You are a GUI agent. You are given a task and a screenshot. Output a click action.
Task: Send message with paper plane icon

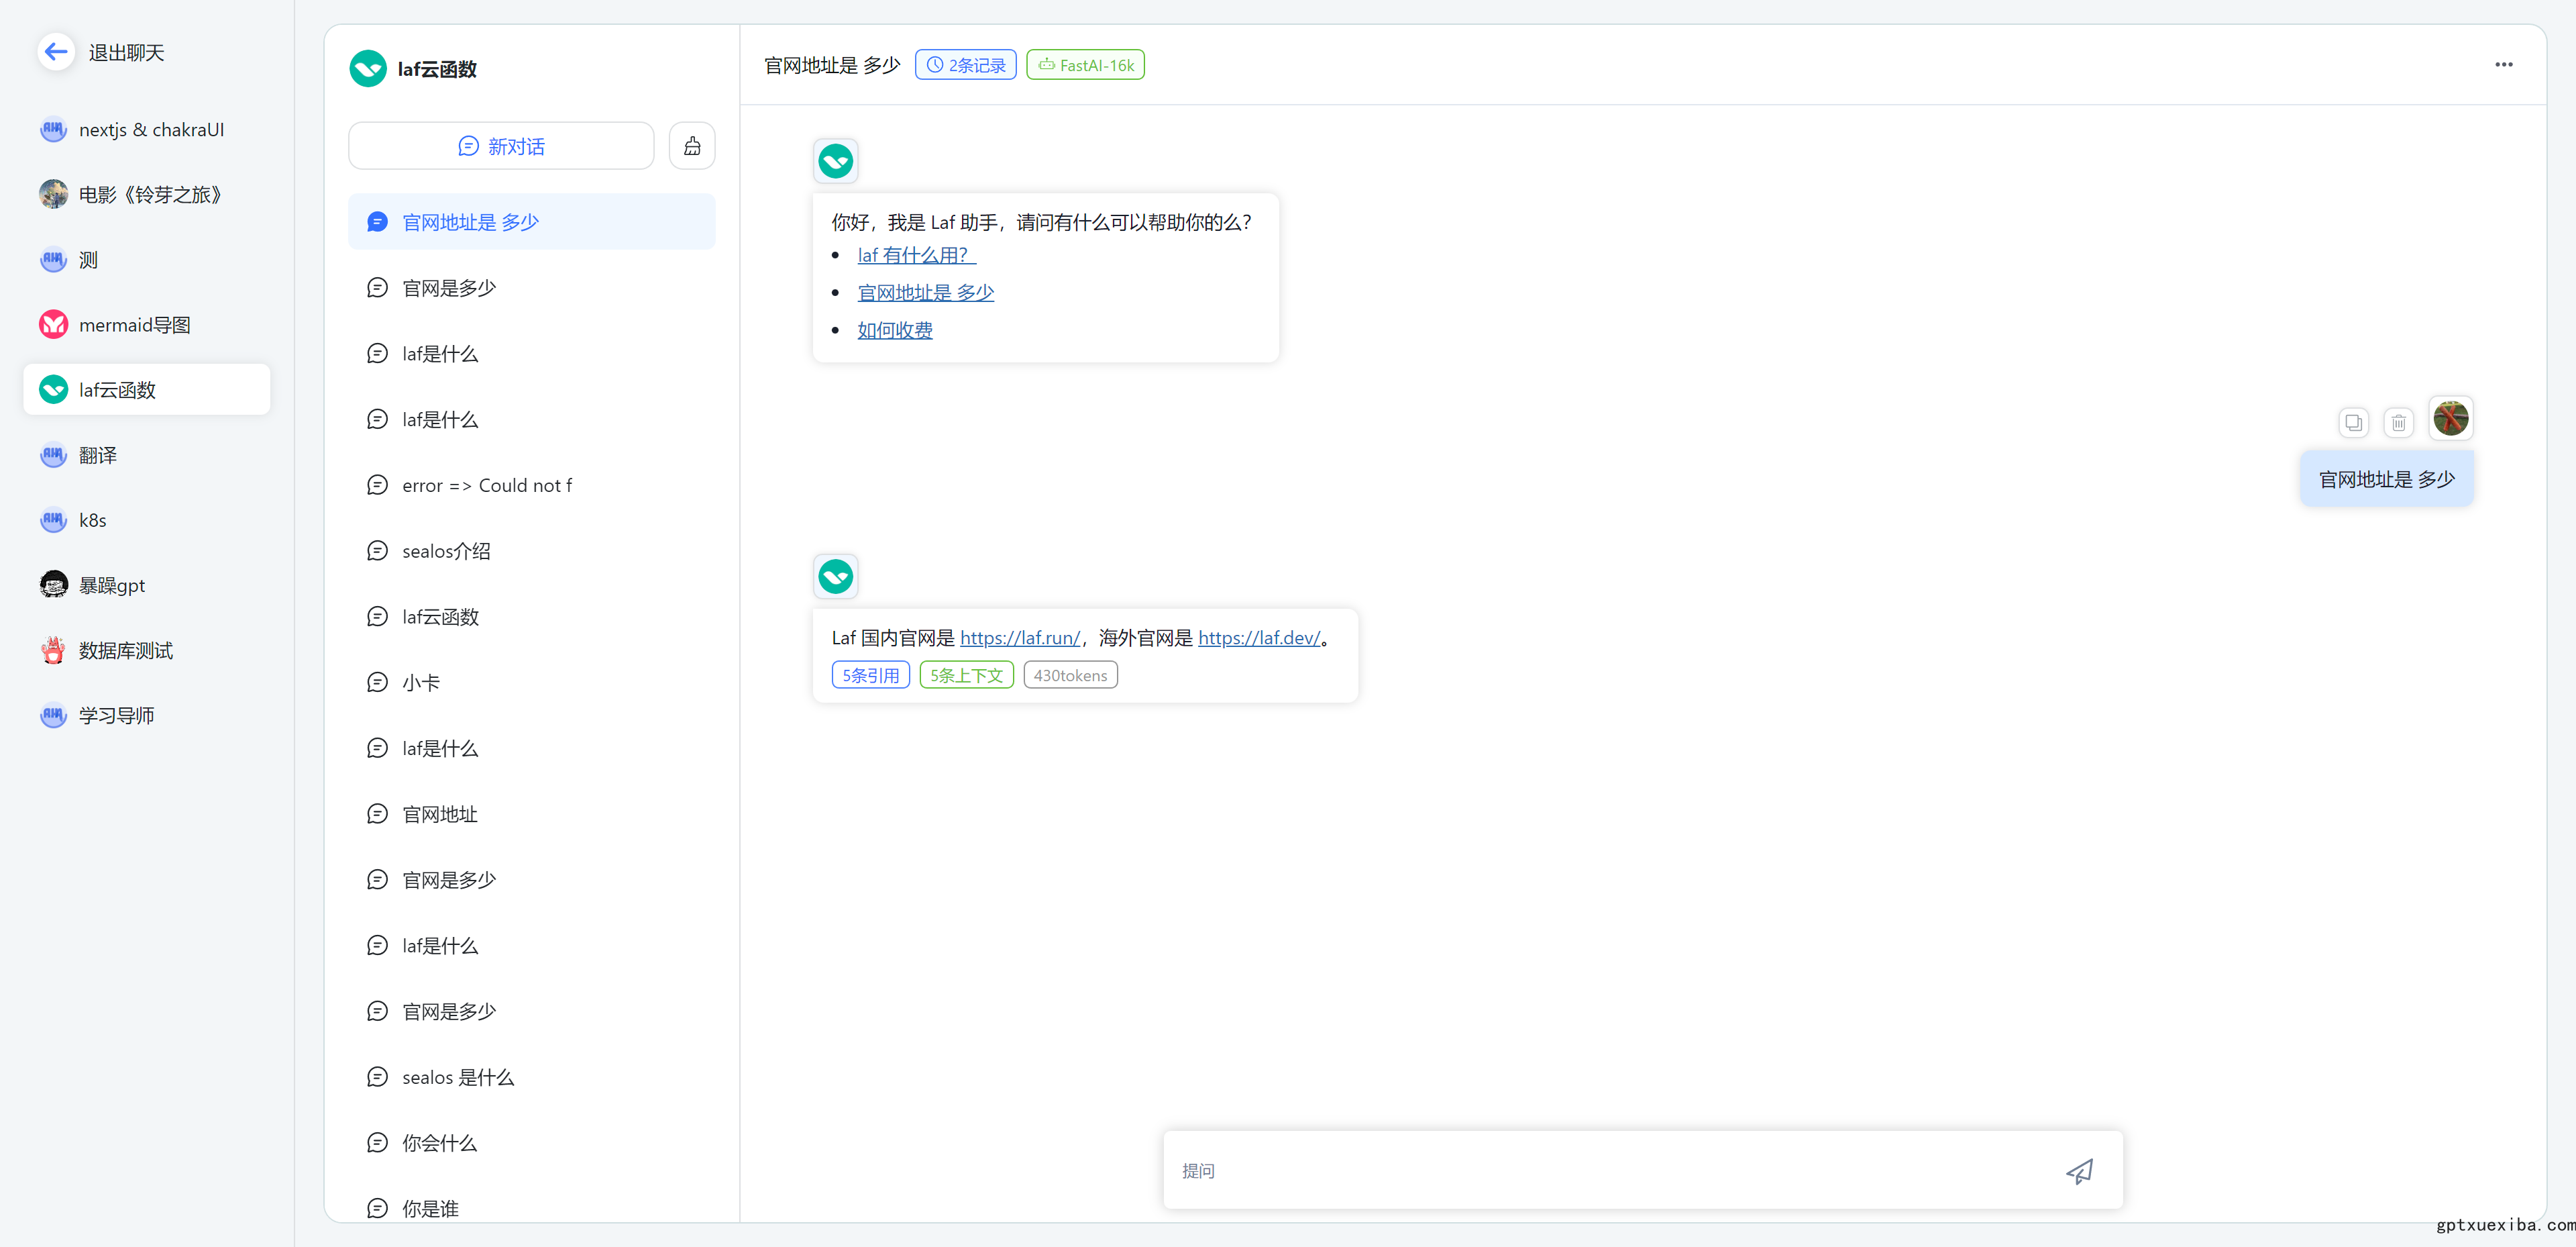click(2079, 1171)
